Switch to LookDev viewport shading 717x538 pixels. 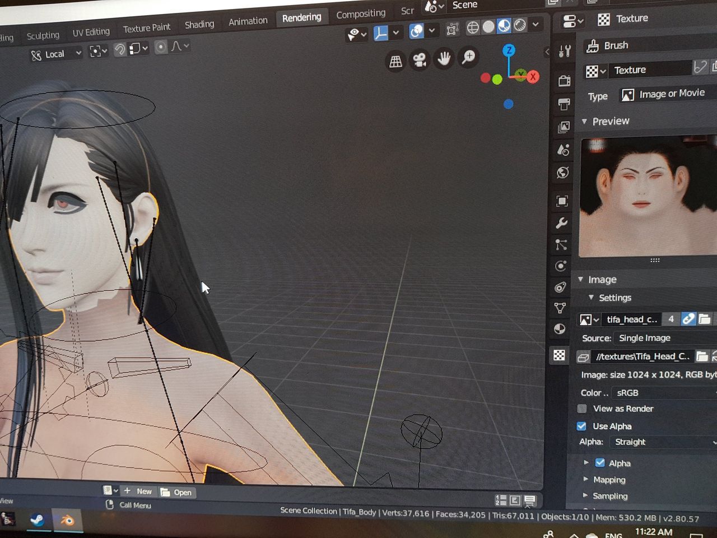pos(504,26)
